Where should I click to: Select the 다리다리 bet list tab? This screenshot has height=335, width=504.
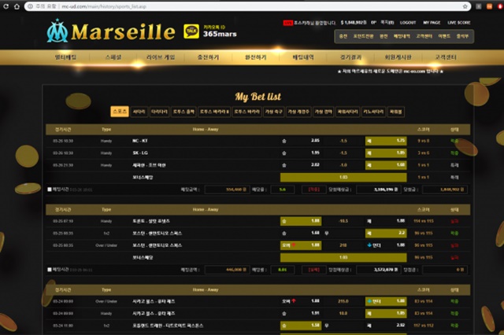(159, 112)
